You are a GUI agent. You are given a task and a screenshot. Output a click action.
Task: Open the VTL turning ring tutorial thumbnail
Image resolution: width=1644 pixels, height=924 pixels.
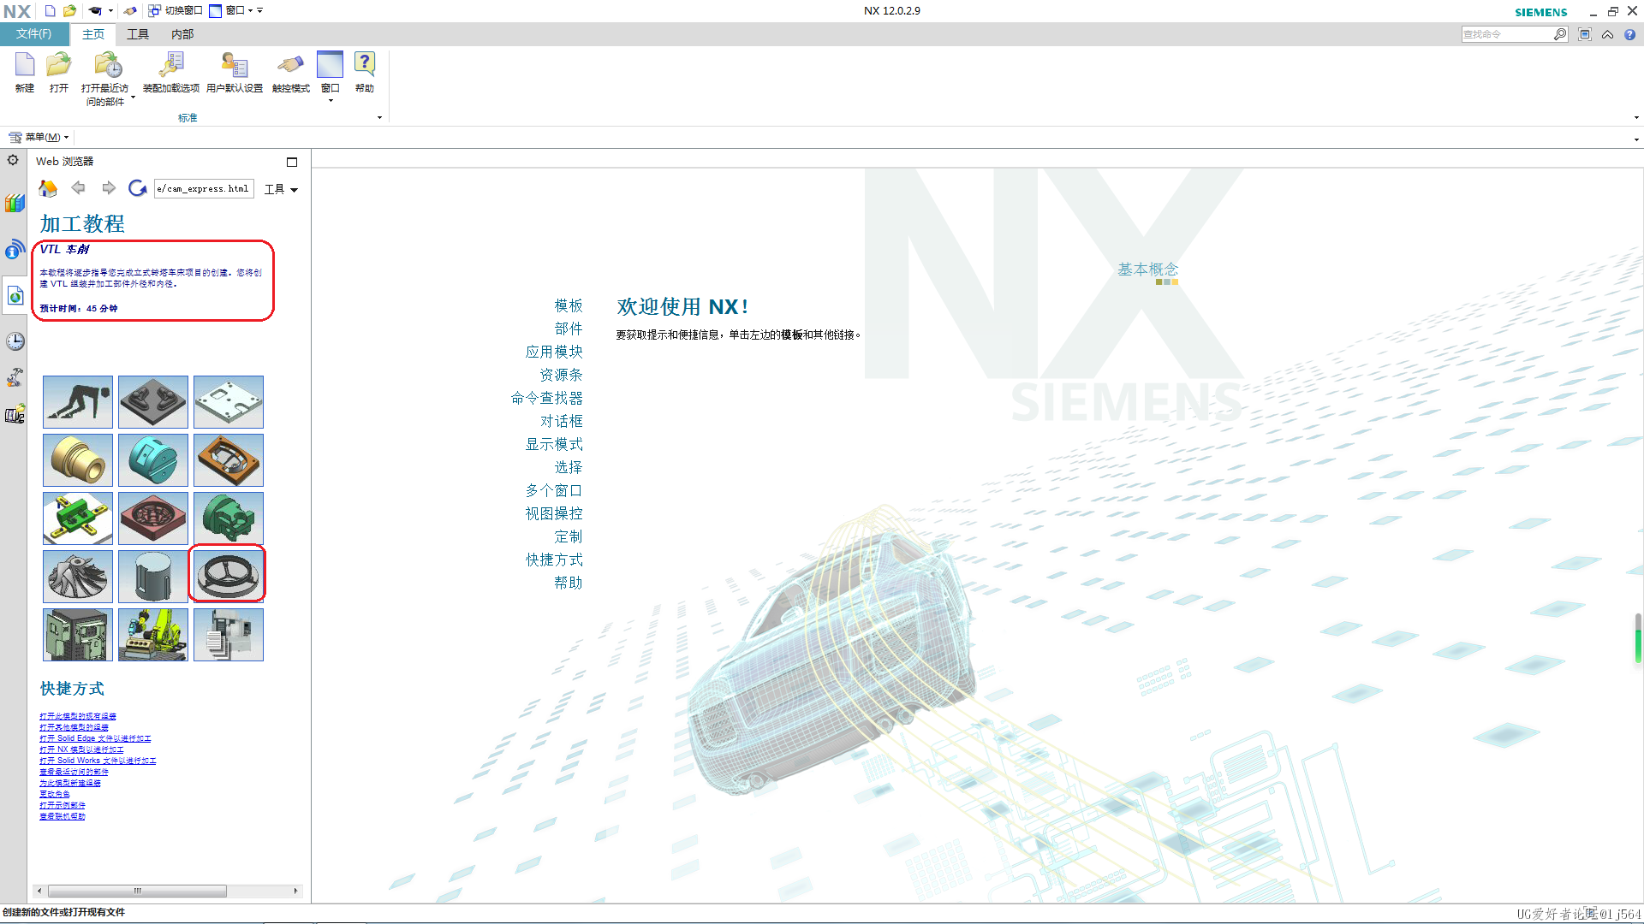click(228, 575)
